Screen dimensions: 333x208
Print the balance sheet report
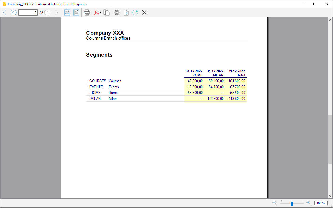[87, 13]
